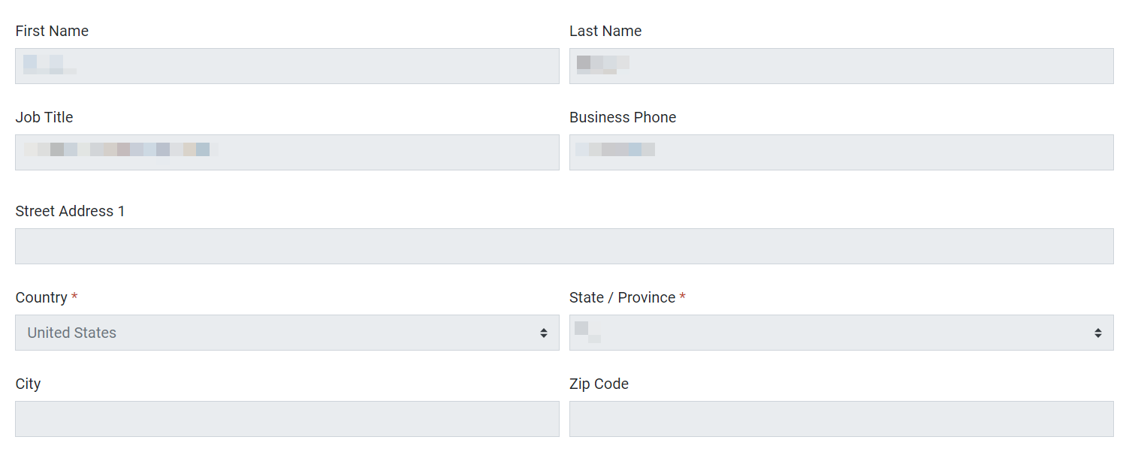Viewport: 1129px width, 470px height.
Task: Click the Job Title label text
Action: coord(44,117)
